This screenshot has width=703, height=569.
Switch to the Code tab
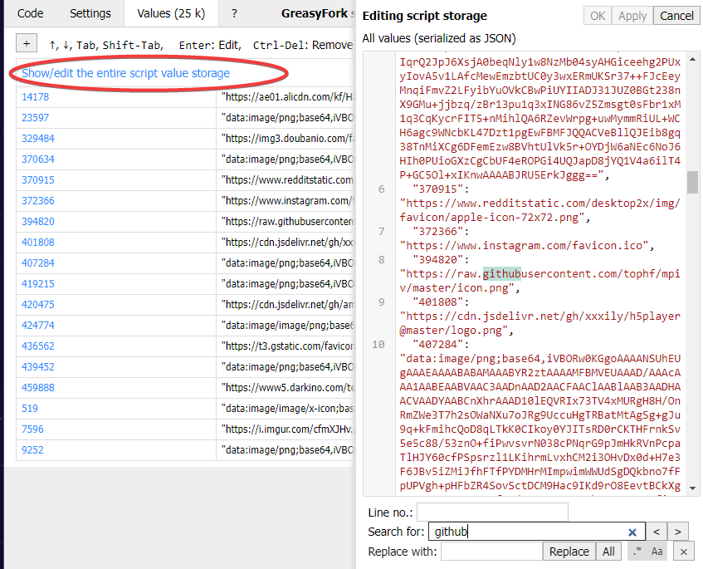(30, 13)
